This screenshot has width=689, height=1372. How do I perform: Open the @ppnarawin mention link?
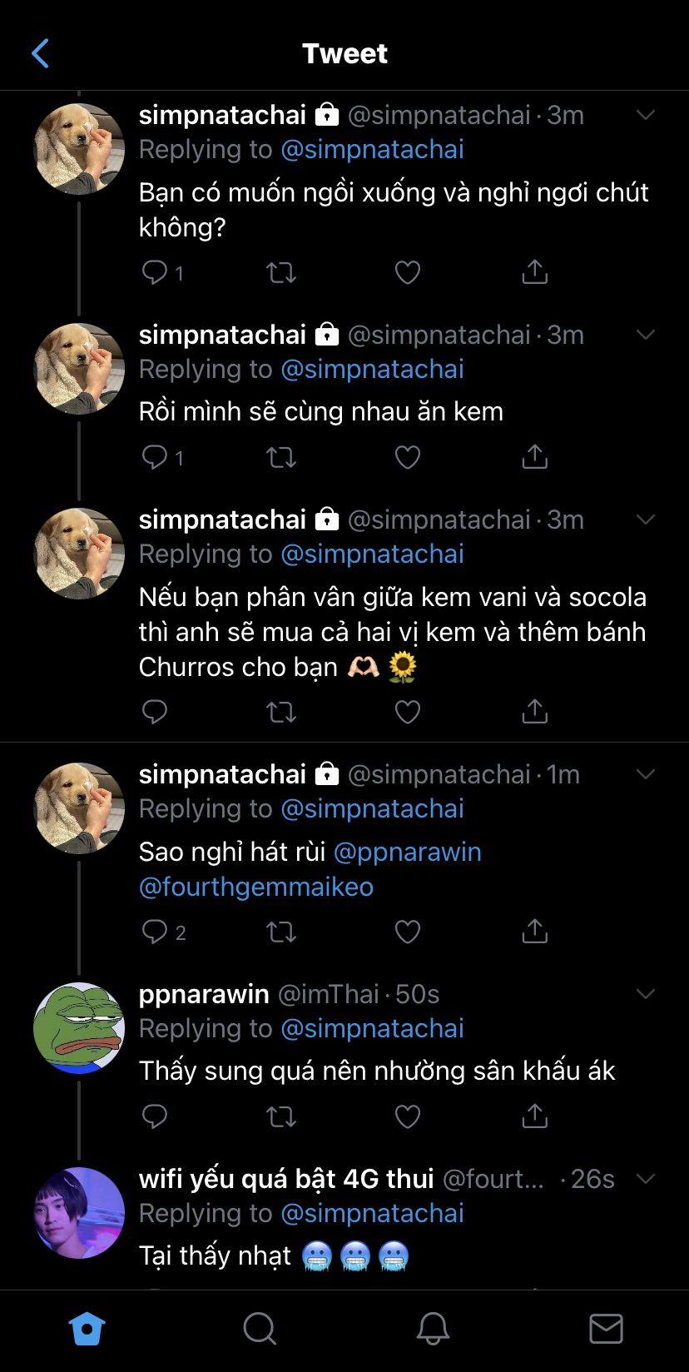407,852
